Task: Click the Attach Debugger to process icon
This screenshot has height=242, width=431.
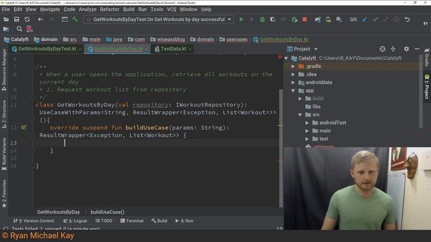Action: click(x=294, y=19)
